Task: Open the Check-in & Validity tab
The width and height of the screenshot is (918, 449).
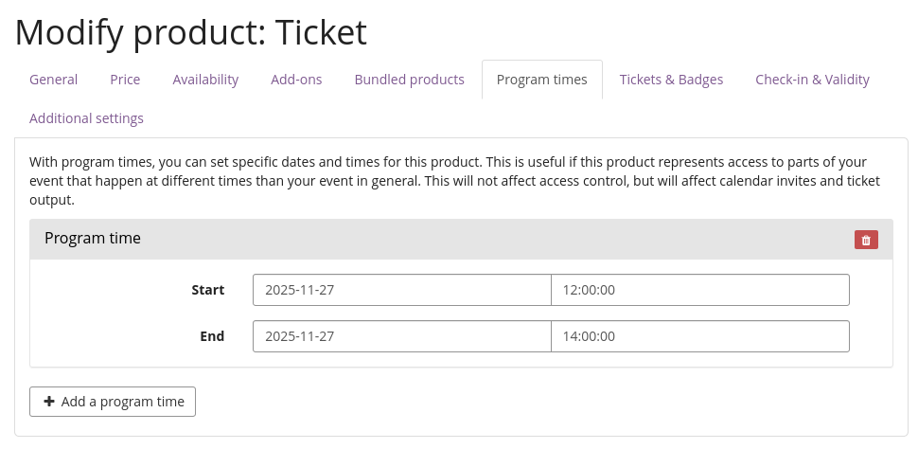Action: [x=812, y=80]
